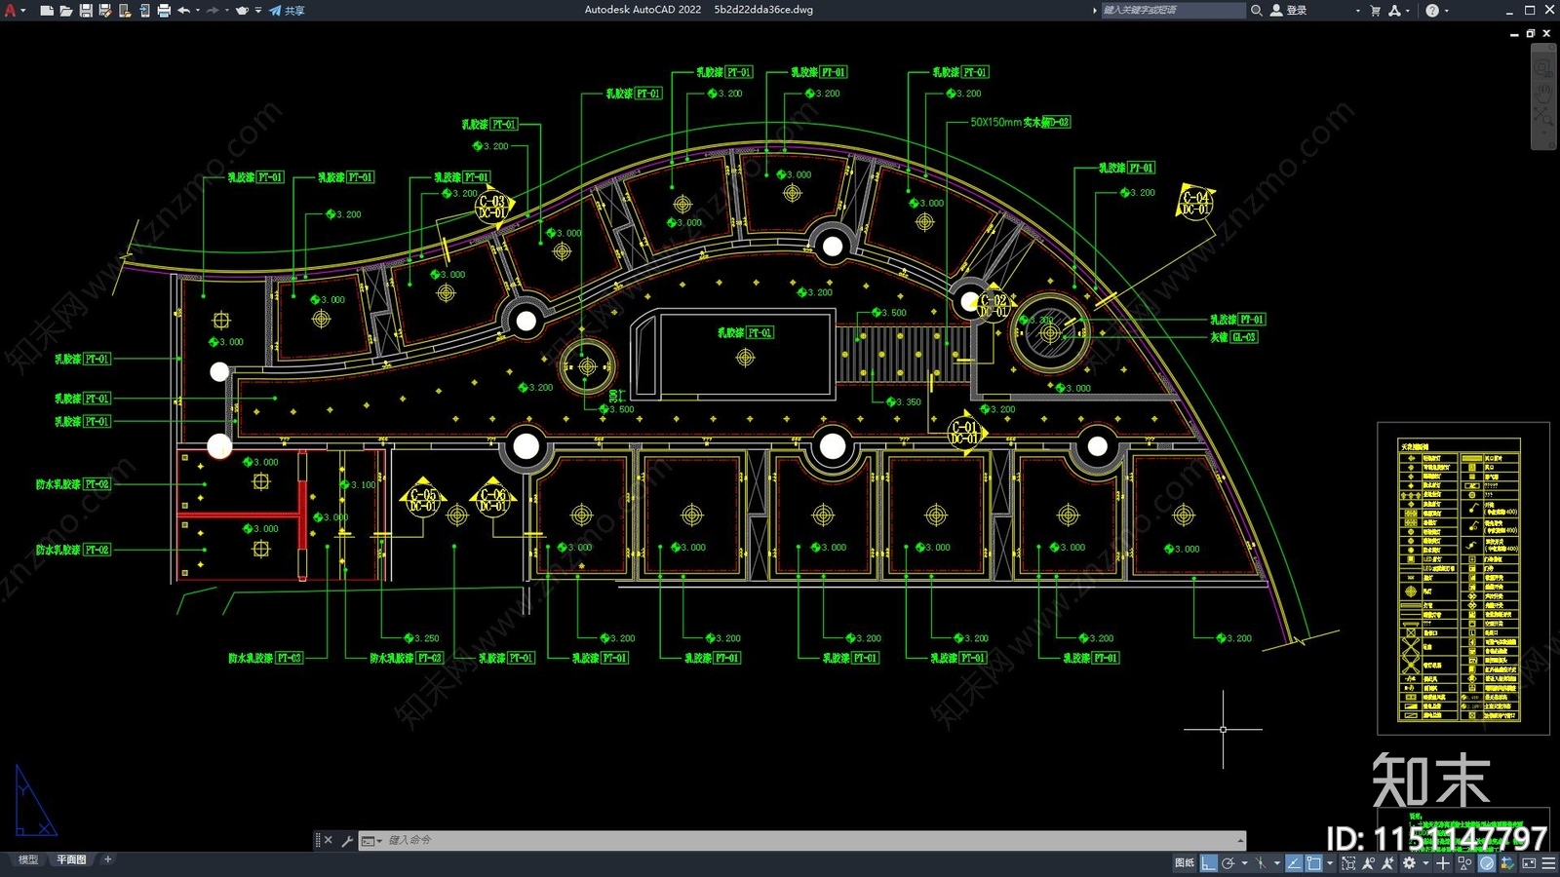The width and height of the screenshot is (1560, 877).
Task: Click the Autodesk account triangle icon
Action: point(1394,11)
